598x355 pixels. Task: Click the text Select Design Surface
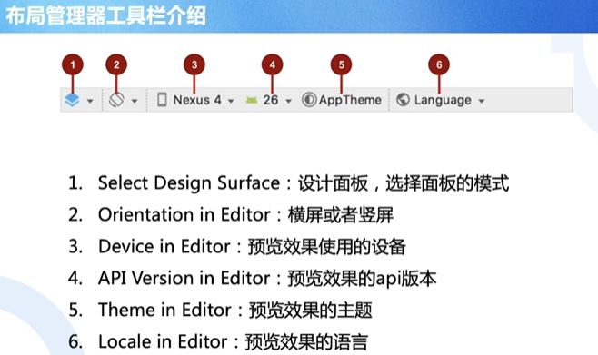tap(189, 182)
